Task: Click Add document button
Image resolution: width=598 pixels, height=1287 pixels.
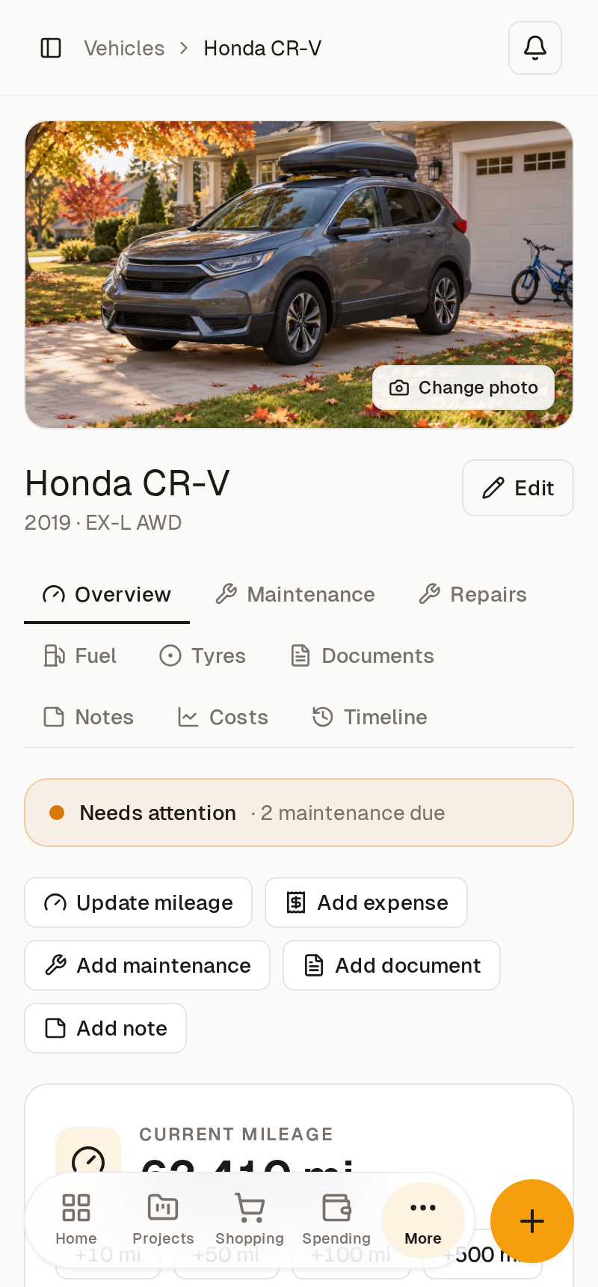Action: (392, 965)
